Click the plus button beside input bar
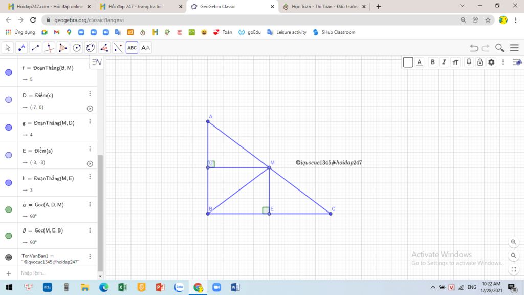 [x=9, y=273]
